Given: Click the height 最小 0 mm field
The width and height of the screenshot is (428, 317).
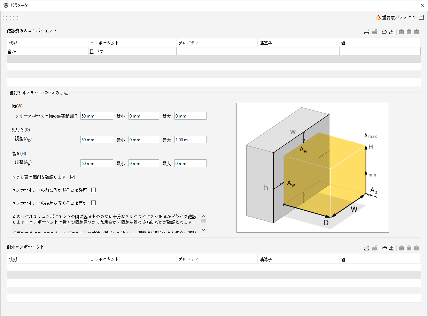Looking at the screenshot, I should [x=144, y=163].
